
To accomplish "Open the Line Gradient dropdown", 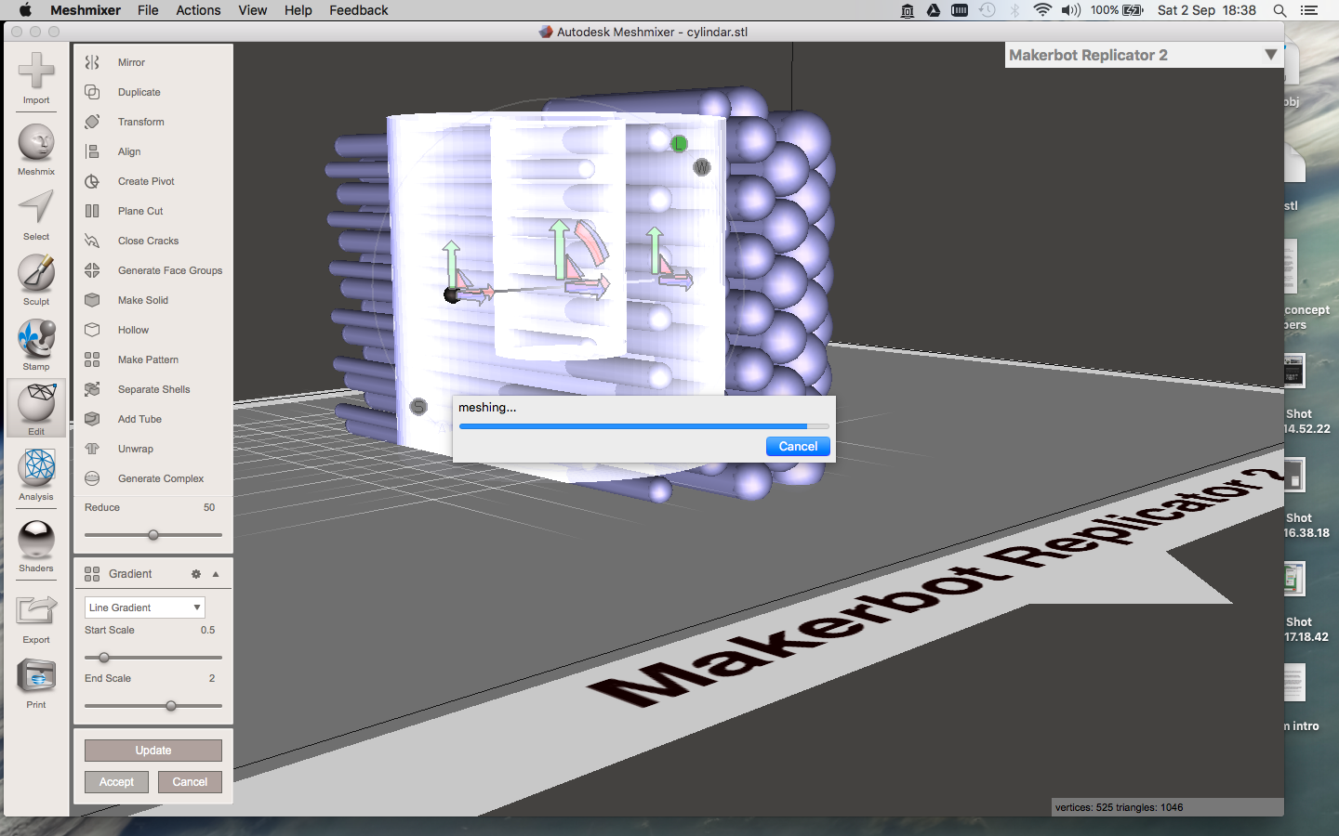I will [145, 607].
